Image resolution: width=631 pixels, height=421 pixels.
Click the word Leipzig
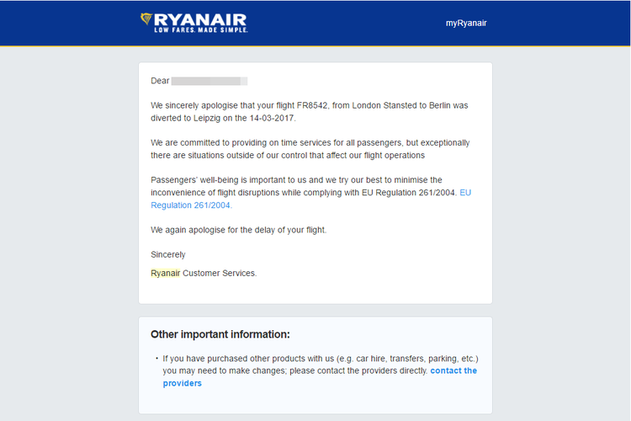click(x=207, y=118)
